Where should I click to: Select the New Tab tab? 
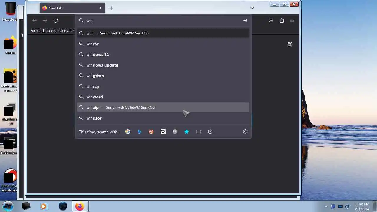[72, 8]
